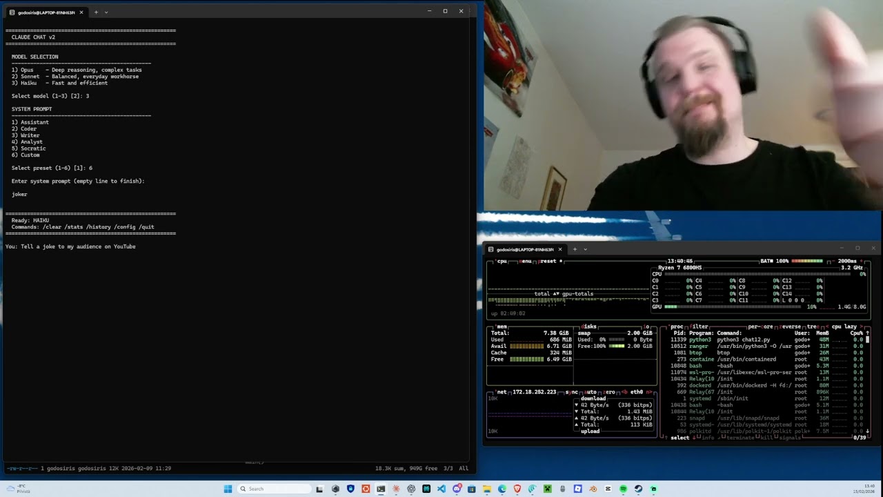Toggle the cpu box in btop
The image size is (883, 497).
tap(502, 261)
